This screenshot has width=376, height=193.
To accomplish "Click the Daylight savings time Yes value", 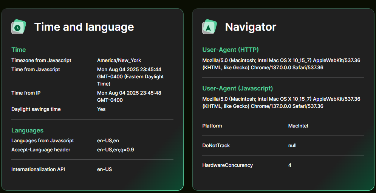I will (101, 109).
